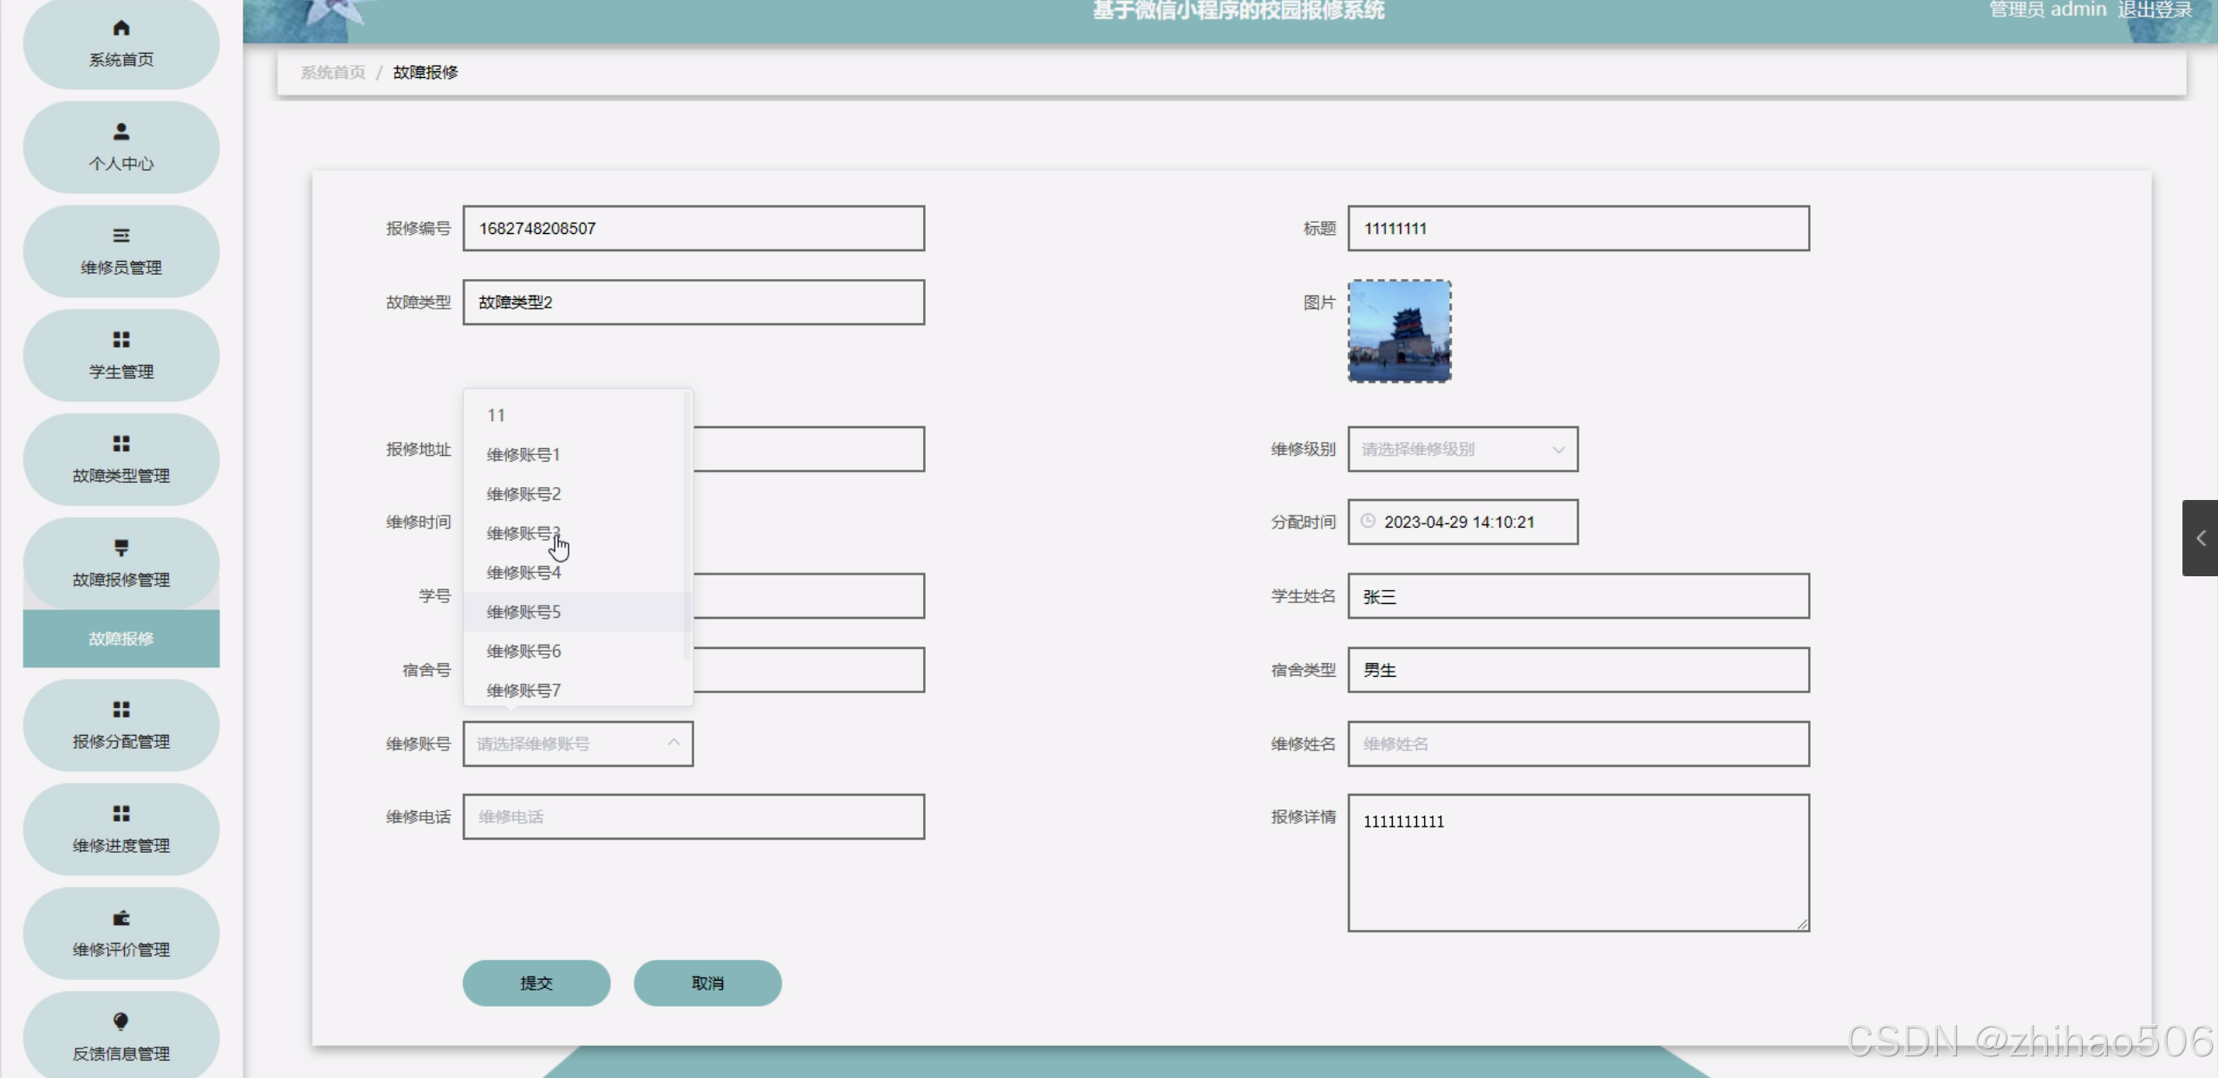2218x1078 pixels.
Task: Click the 故障类型管理 grid icon
Action: pyautogui.click(x=121, y=444)
